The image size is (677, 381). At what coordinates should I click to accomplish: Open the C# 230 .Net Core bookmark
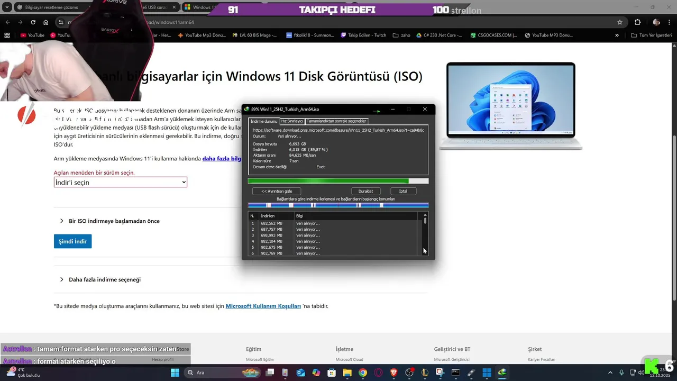tap(439, 35)
